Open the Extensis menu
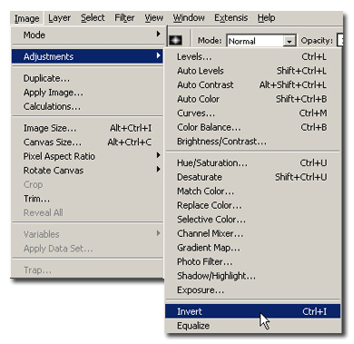354x344 pixels. (231, 18)
